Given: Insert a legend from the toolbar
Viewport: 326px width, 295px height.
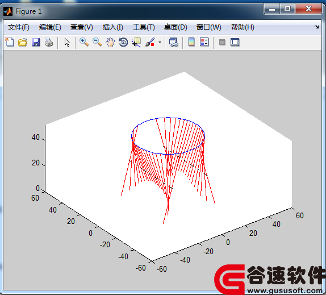Looking at the screenshot, I should pyautogui.click(x=204, y=42).
